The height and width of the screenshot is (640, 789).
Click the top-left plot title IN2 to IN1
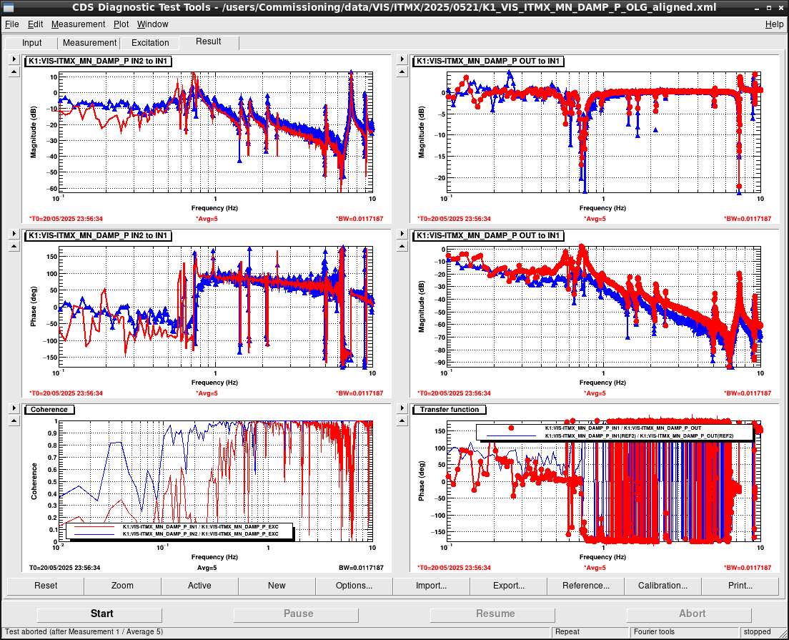point(98,61)
